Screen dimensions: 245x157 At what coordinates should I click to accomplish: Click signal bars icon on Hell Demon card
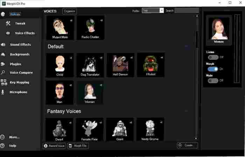tap(131, 58)
